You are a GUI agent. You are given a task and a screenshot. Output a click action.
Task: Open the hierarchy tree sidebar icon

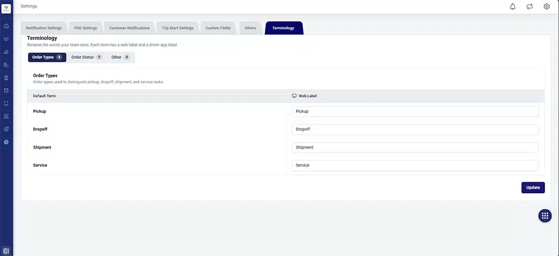[6, 116]
